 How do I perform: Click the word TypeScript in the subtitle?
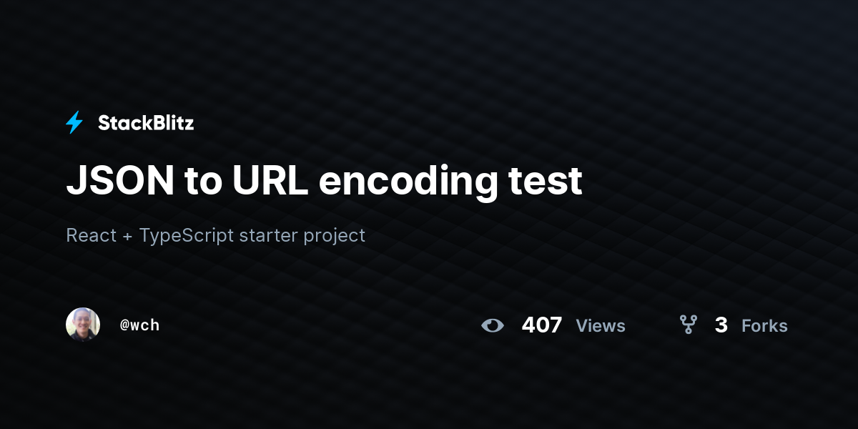pos(187,236)
